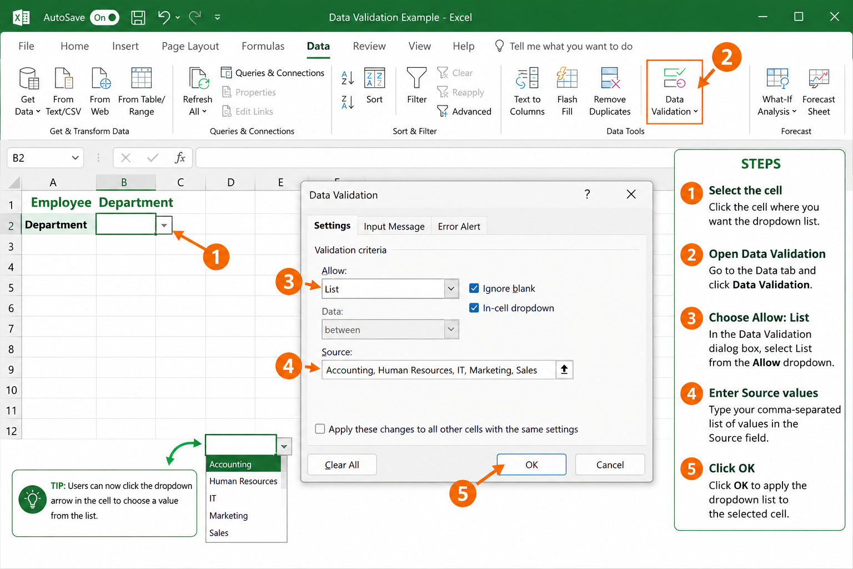
Task: Open Advanced filter options
Action: pos(464,111)
